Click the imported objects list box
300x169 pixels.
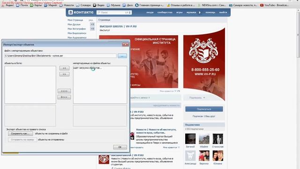click(x=100, y=85)
